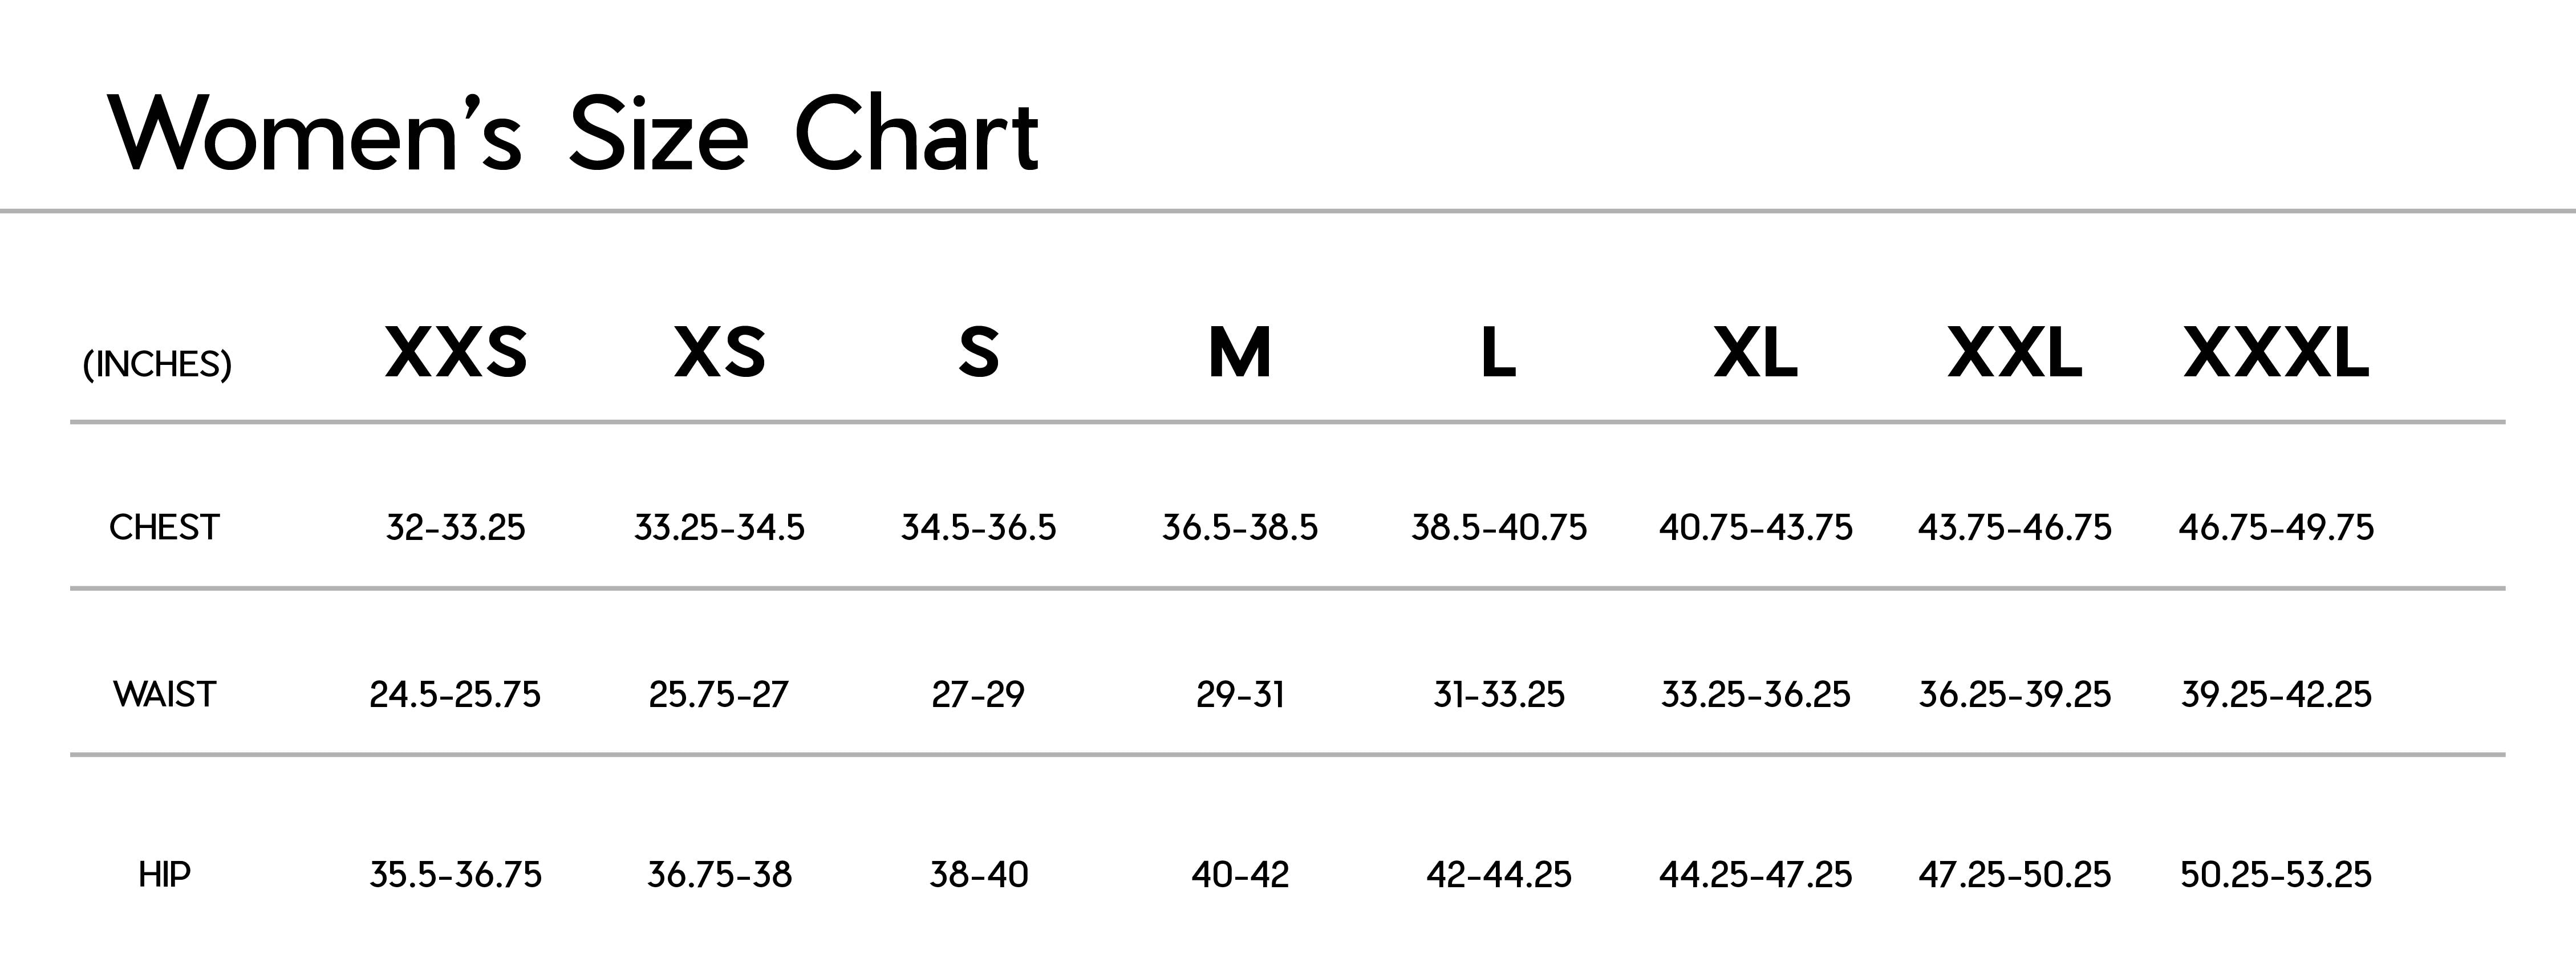Click the S size column header
The height and width of the screenshot is (979, 2576).
[x=978, y=353]
